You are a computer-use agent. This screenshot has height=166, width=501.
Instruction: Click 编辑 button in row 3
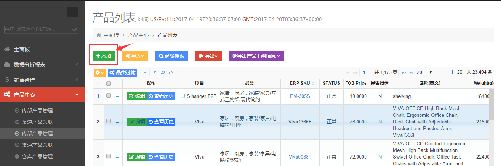137,157
